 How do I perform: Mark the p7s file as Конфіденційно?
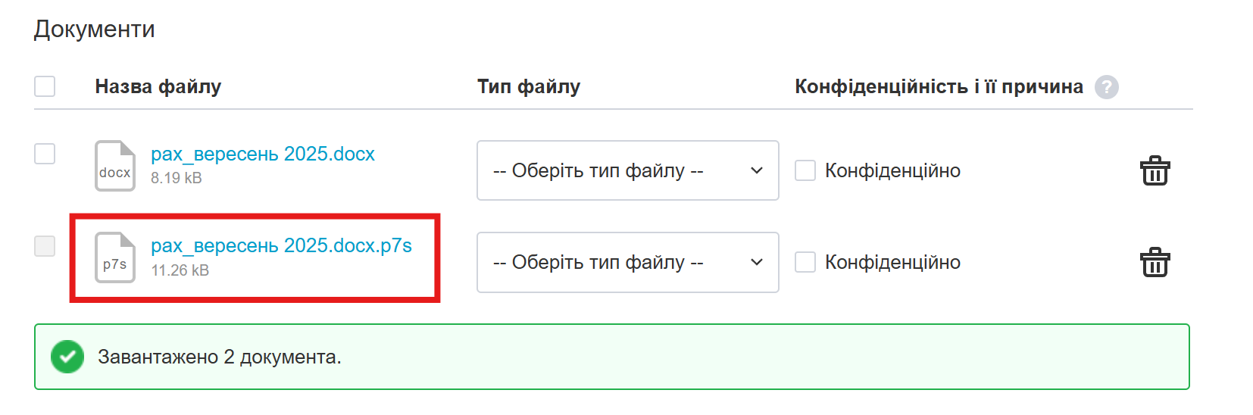(x=805, y=262)
